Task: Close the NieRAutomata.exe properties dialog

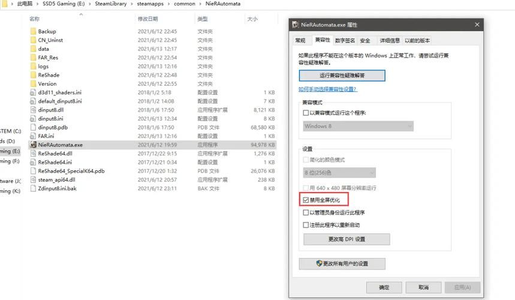Action: tap(477, 25)
